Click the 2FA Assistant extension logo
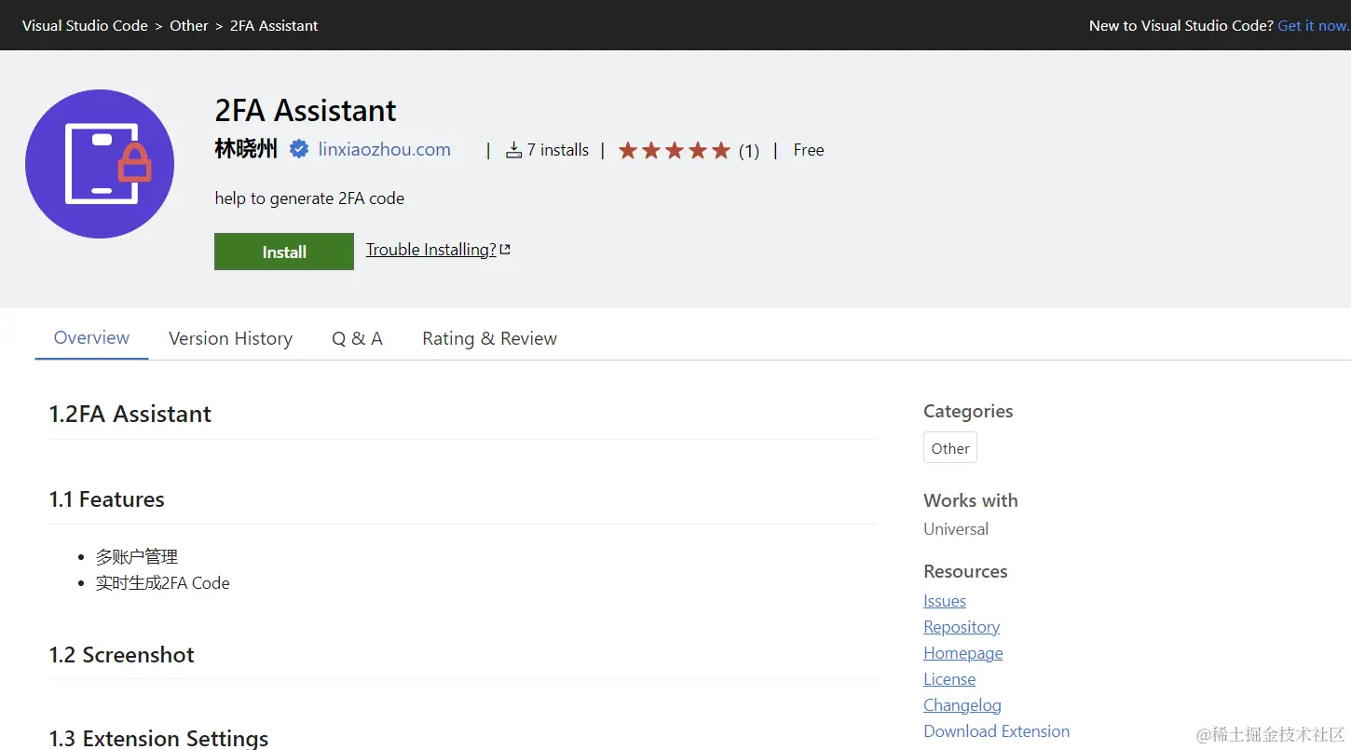 tap(100, 164)
